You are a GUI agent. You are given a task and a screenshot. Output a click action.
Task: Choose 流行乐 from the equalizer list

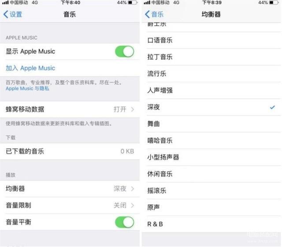click(213, 74)
